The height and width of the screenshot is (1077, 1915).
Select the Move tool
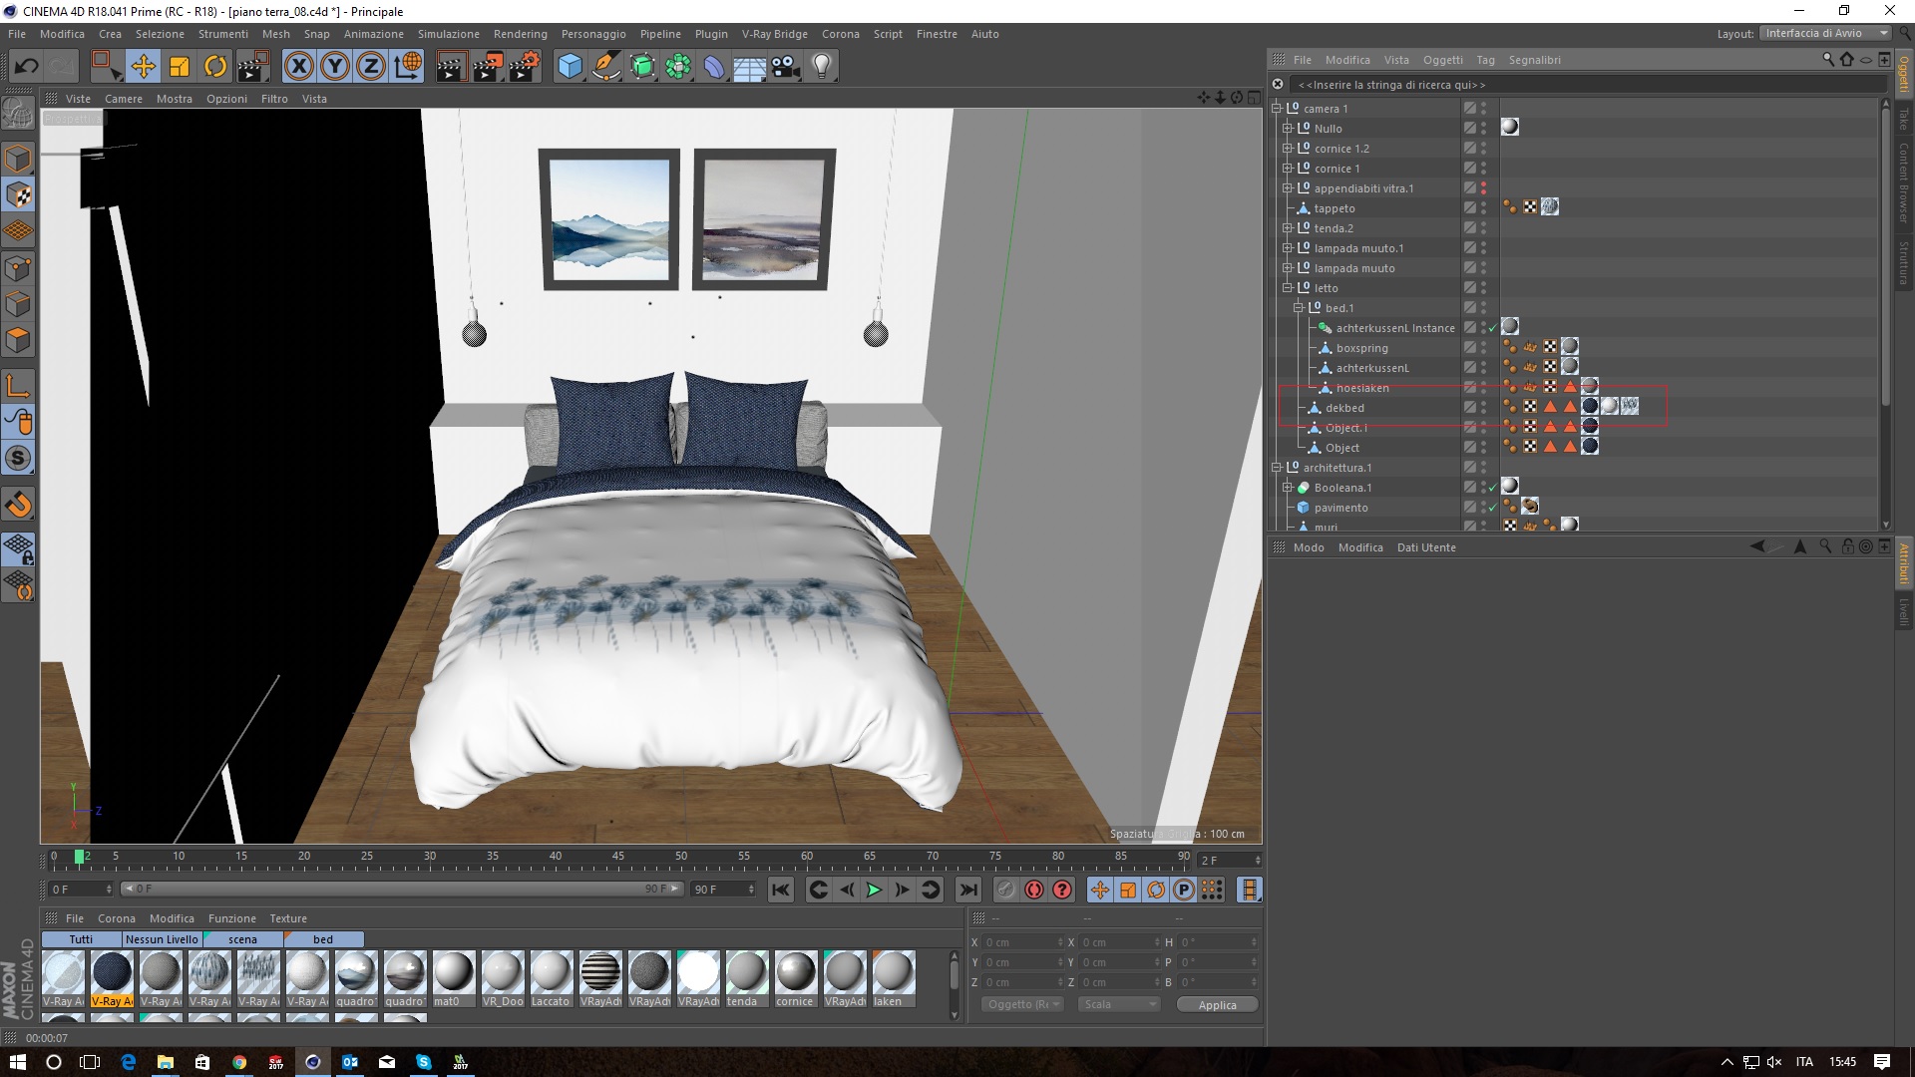pyautogui.click(x=143, y=67)
